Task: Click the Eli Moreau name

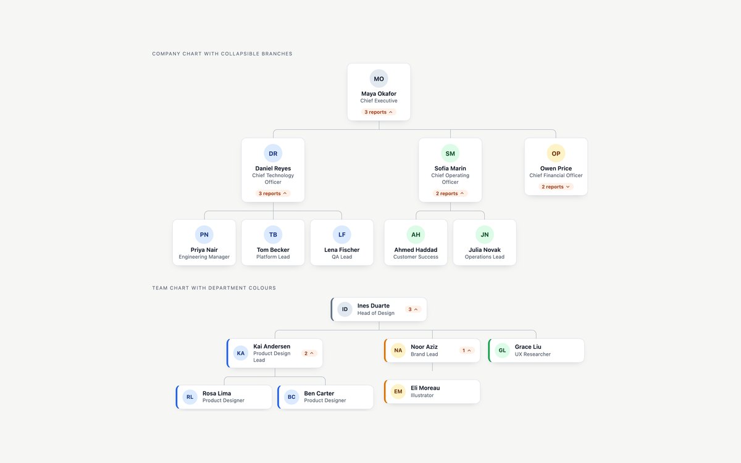Action: click(425, 388)
